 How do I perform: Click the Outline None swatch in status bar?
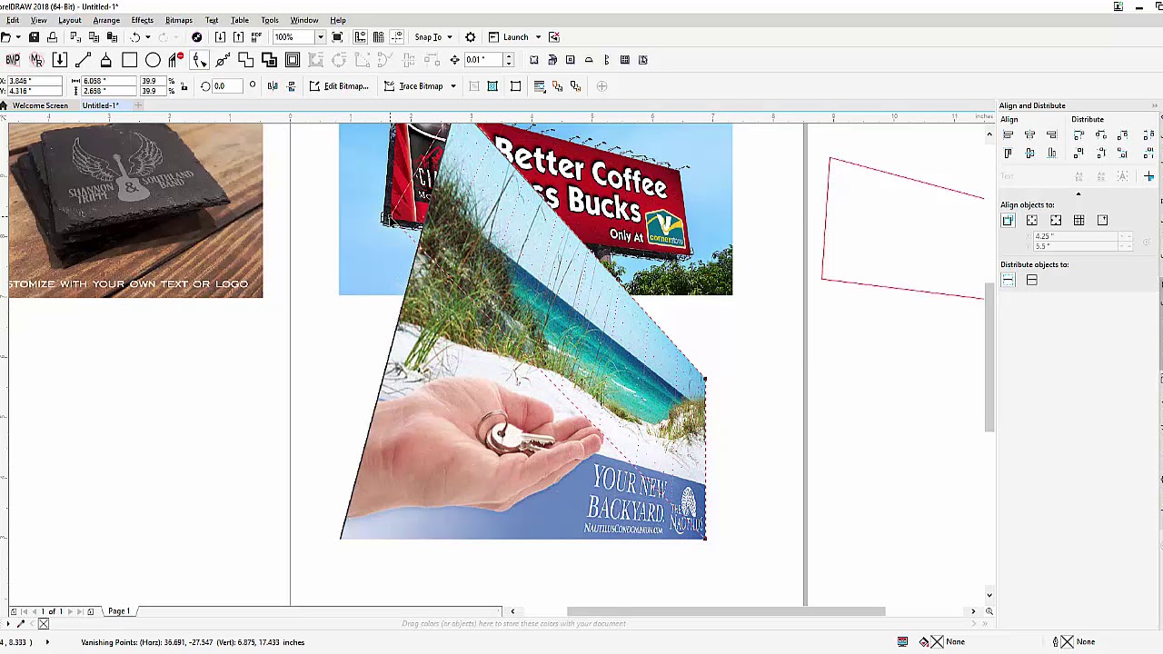(1068, 642)
